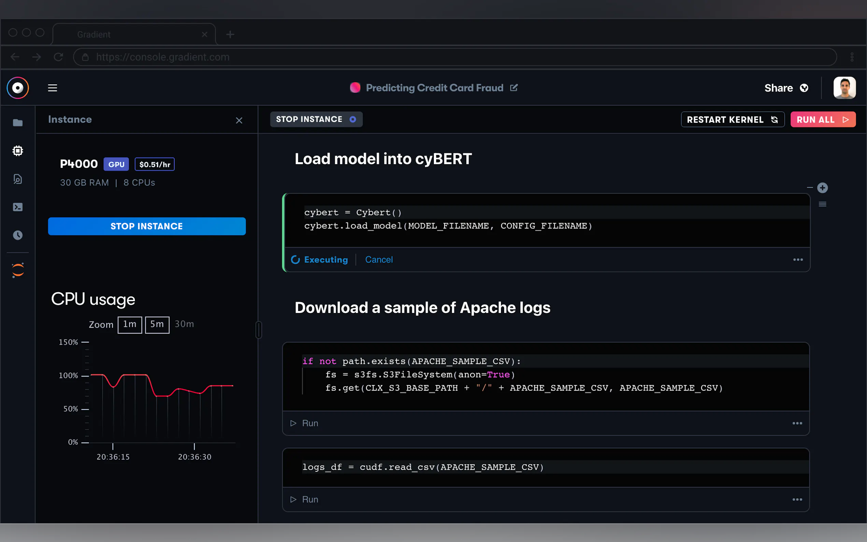Select the Instance chip sidebar icon
This screenshot has height=542, width=867.
click(17, 151)
